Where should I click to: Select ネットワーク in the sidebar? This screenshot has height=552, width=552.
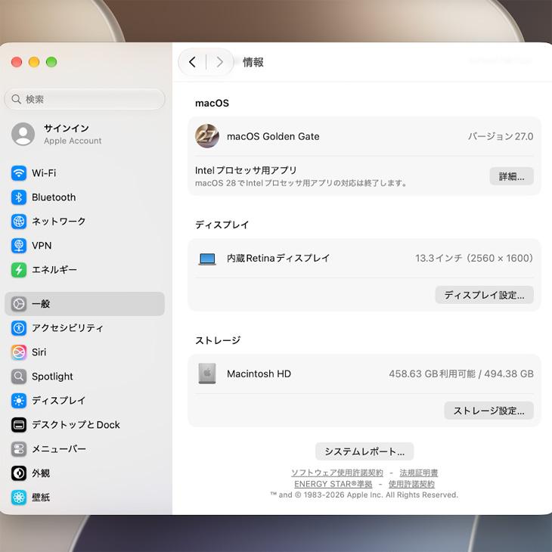click(x=85, y=222)
